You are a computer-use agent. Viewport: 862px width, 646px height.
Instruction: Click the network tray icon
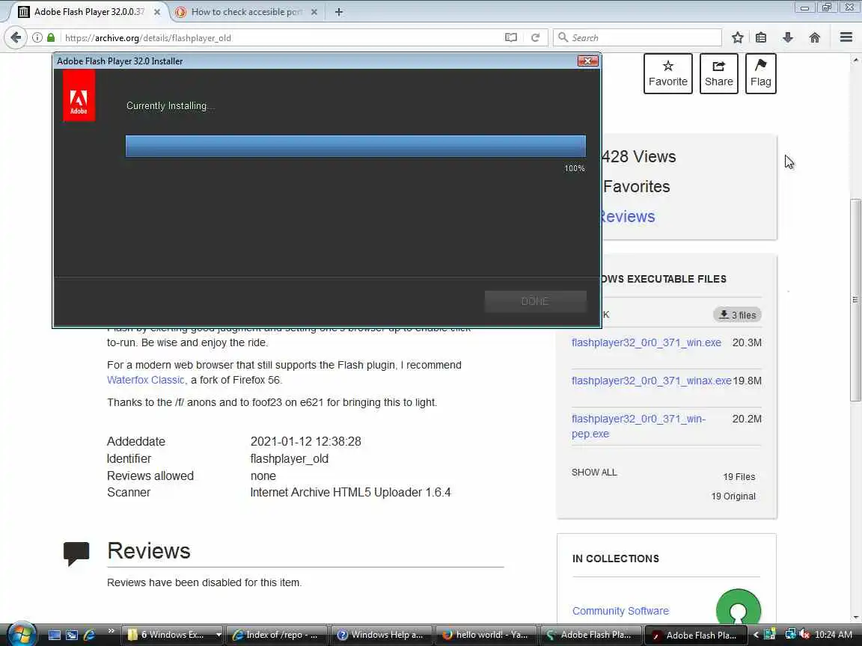790,635
